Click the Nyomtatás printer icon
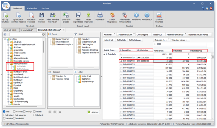This screenshot has height=128, width=217. pos(100,15)
